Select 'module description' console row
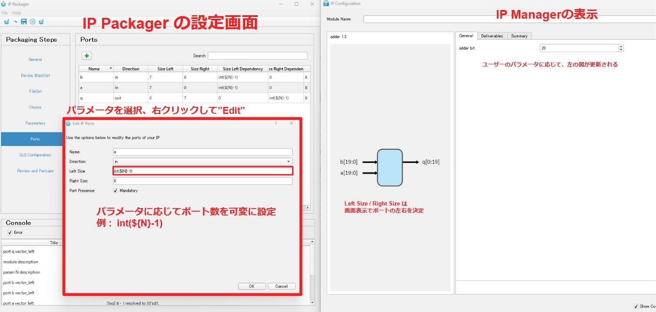The image size is (656, 312). [20, 262]
